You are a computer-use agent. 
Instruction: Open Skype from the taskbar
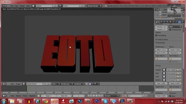(x=105, y=101)
